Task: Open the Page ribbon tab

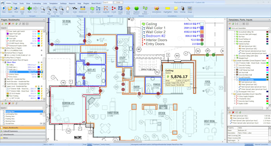Action: tap(15, 4)
